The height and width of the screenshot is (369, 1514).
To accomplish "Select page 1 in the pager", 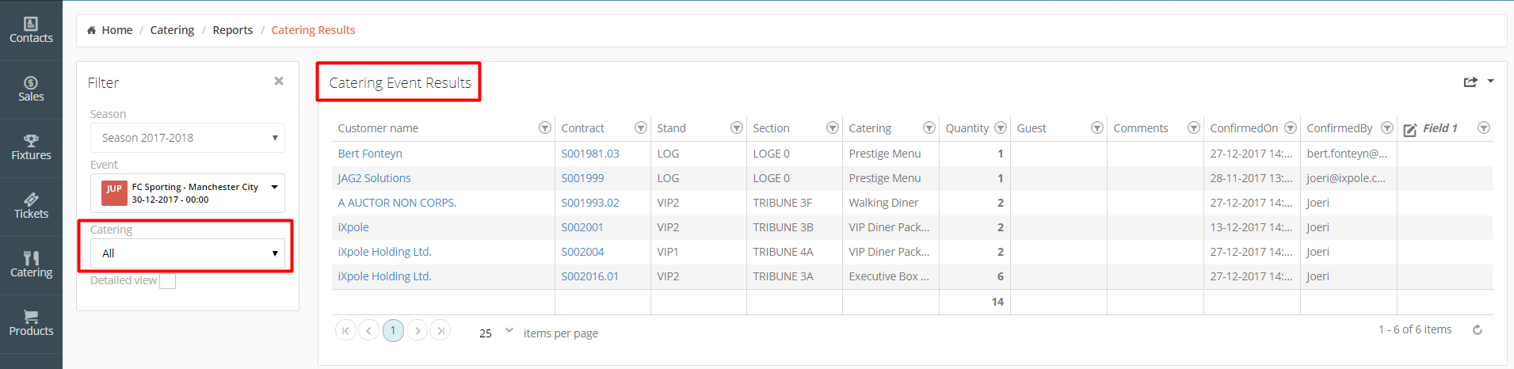I will click(x=393, y=330).
